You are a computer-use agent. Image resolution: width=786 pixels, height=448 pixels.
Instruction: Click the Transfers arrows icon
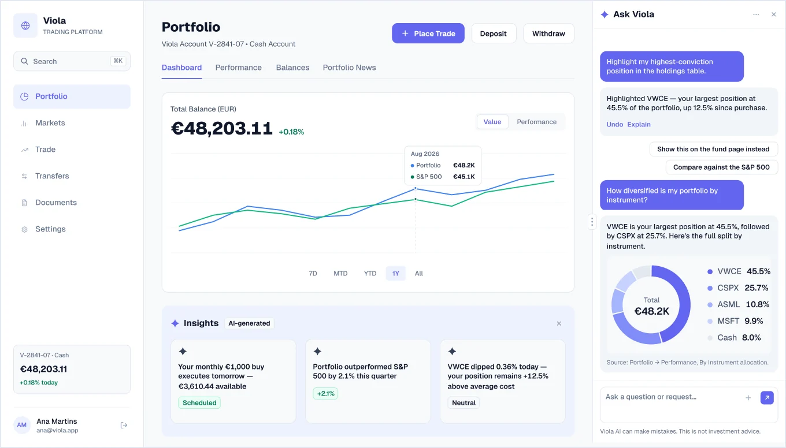(24, 176)
